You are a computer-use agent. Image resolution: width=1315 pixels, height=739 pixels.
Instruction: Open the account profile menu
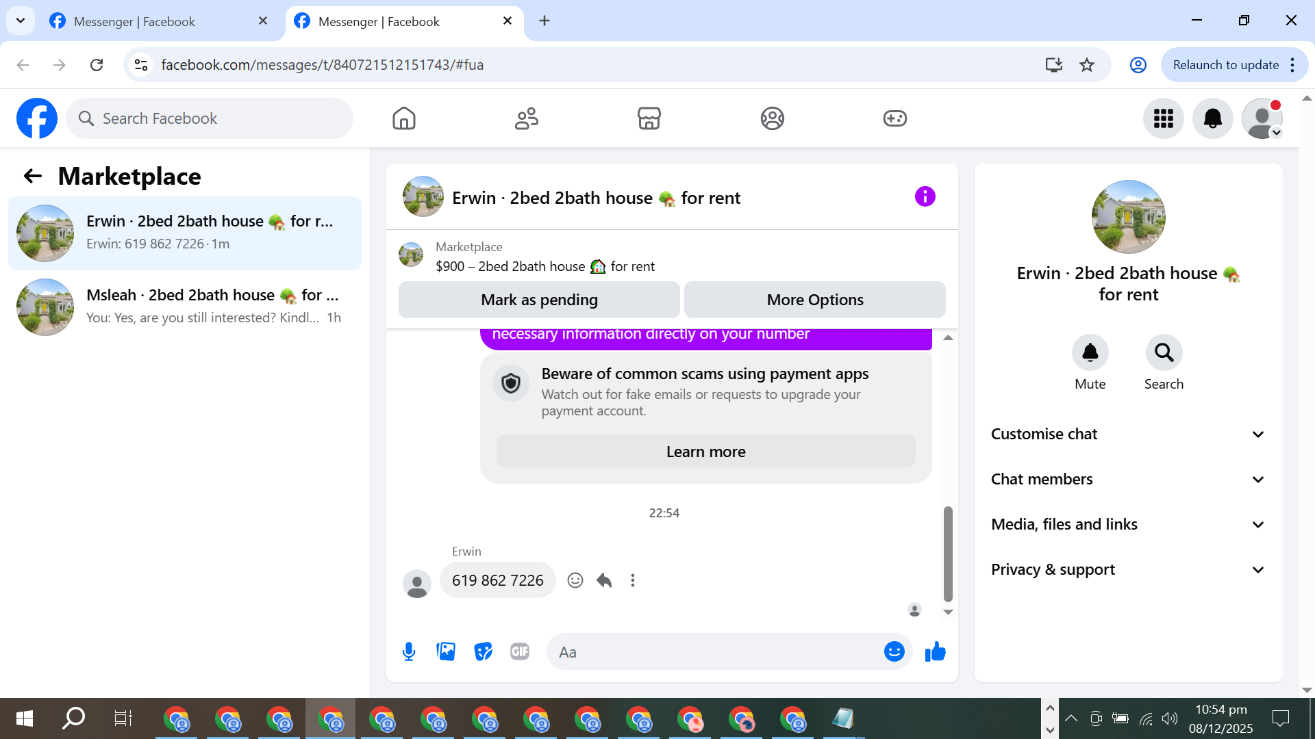(x=1262, y=118)
